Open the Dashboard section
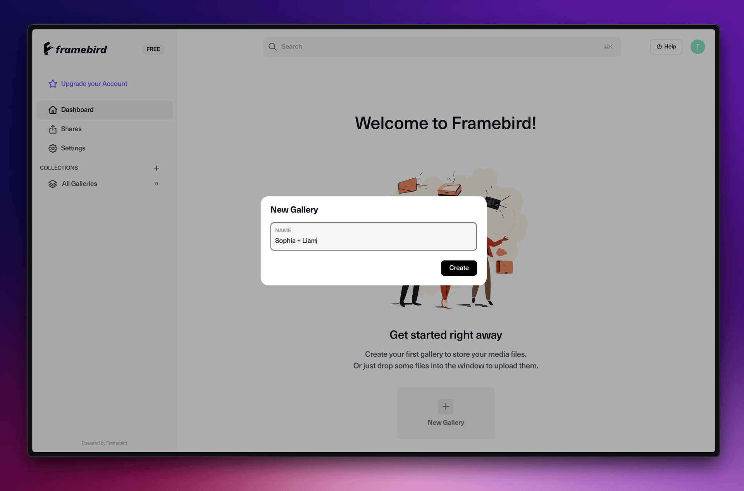This screenshot has width=744, height=491. click(77, 110)
